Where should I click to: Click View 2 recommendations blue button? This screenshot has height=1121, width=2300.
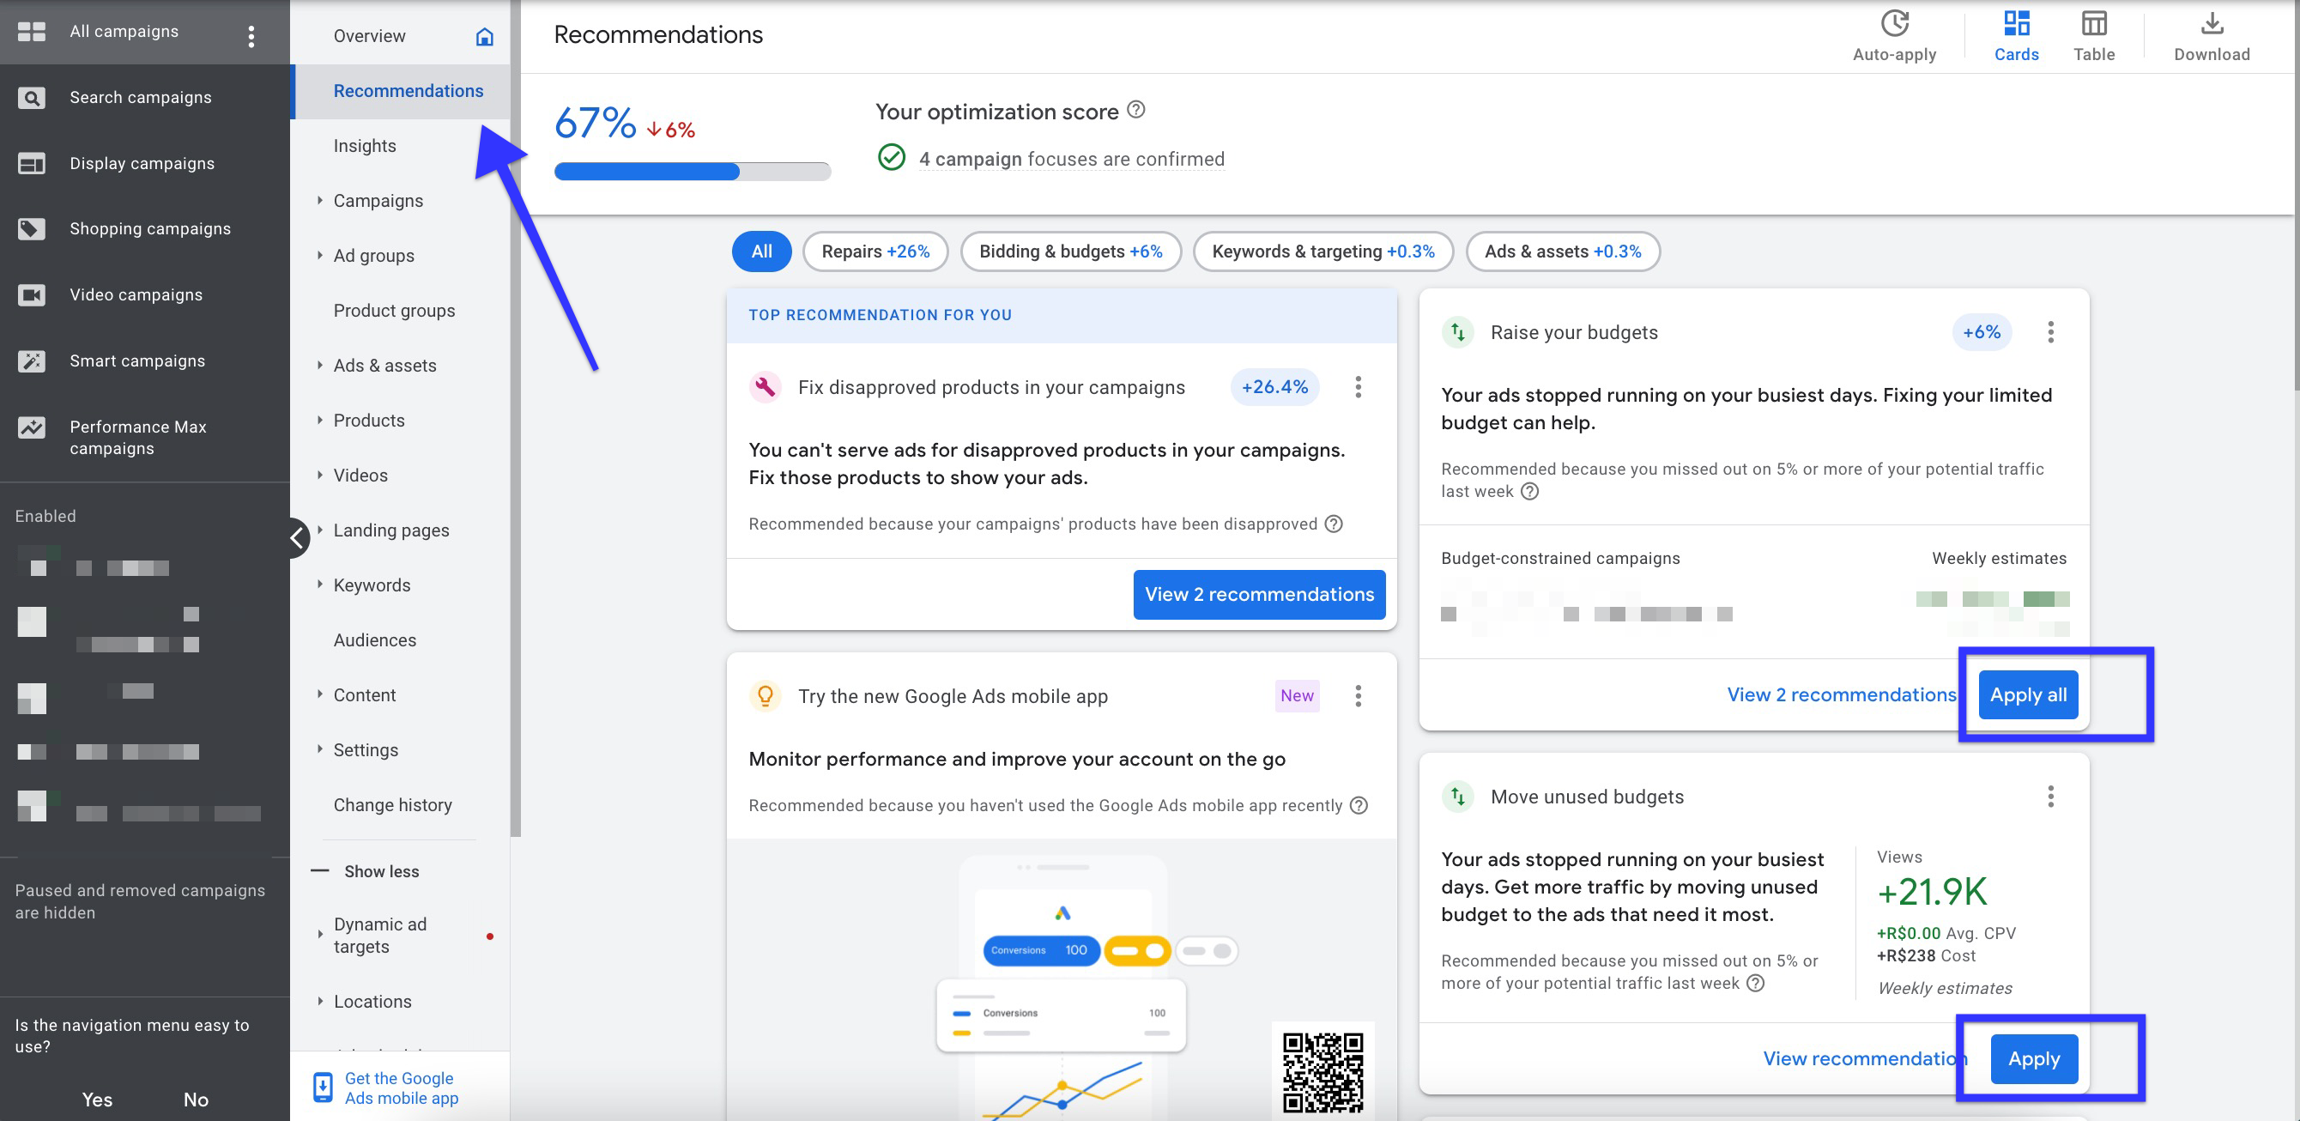coord(1259,594)
